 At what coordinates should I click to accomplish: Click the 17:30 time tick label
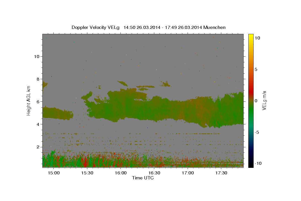click(221, 173)
